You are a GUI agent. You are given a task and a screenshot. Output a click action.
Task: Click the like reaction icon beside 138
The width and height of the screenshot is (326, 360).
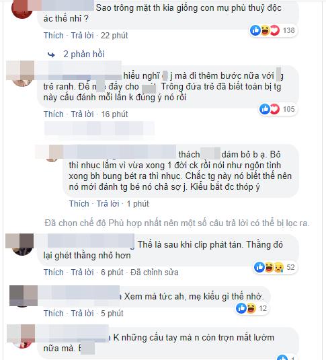click(255, 30)
